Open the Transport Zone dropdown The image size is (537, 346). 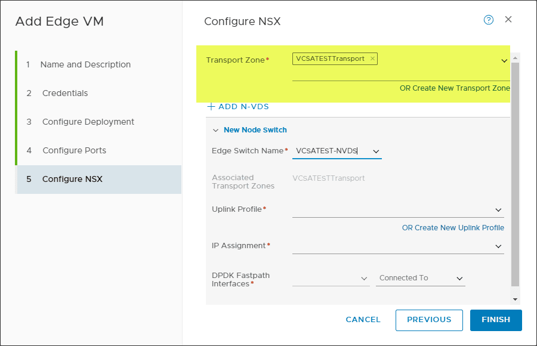[x=504, y=60]
